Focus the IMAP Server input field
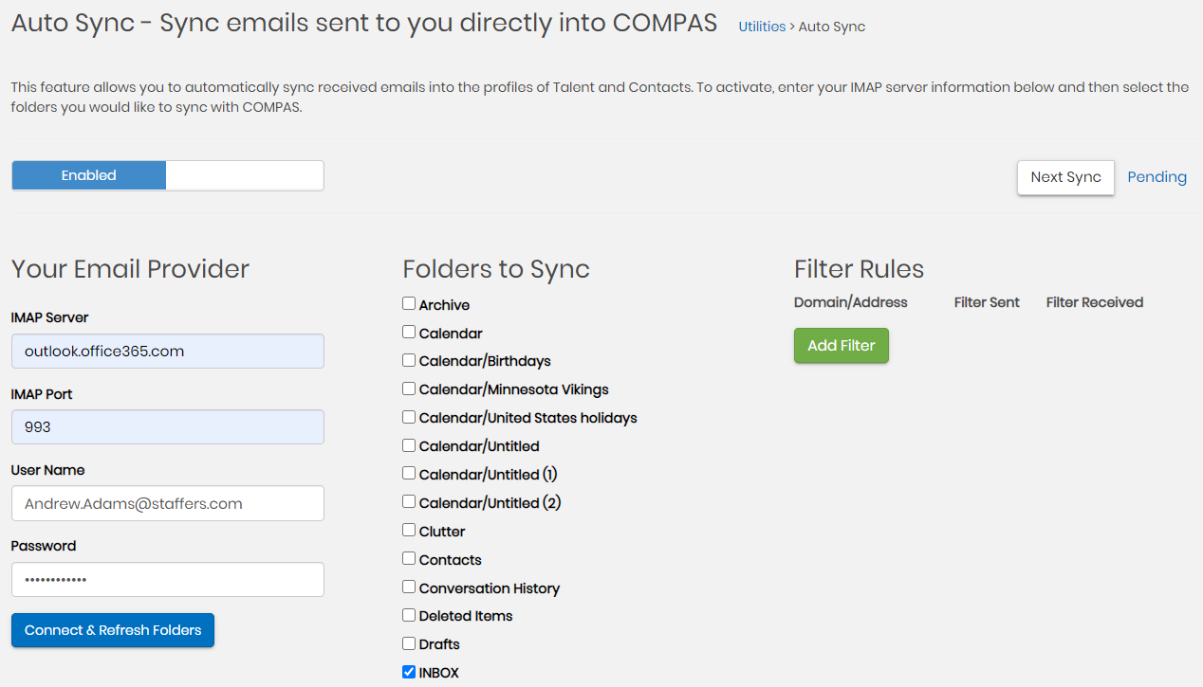Screen dimensions: 1203x687 (168, 351)
